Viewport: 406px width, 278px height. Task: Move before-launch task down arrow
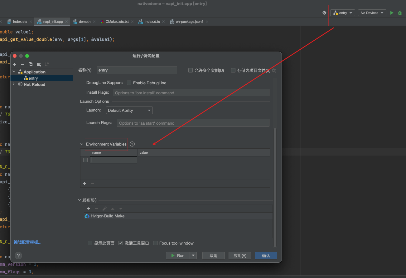click(x=121, y=209)
